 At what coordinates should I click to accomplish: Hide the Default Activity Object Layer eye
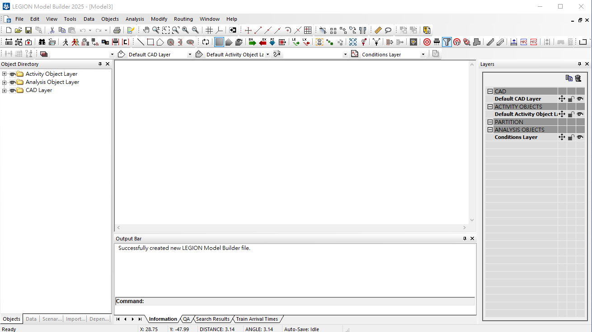tap(580, 114)
